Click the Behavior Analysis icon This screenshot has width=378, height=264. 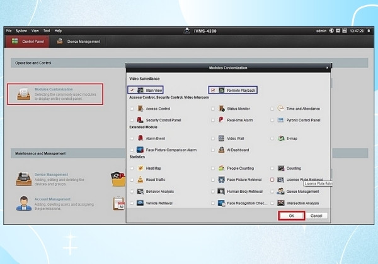pyautogui.click(x=140, y=191)
